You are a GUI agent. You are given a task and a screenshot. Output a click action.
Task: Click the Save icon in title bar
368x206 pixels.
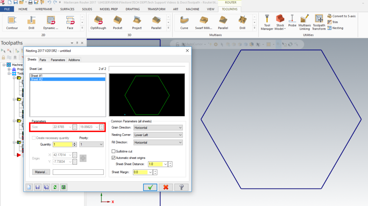15,3
